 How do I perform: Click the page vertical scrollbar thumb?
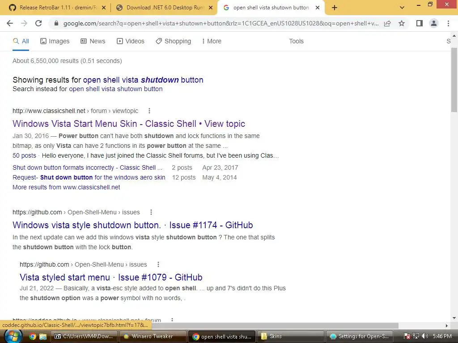click(x=454, y=80)
